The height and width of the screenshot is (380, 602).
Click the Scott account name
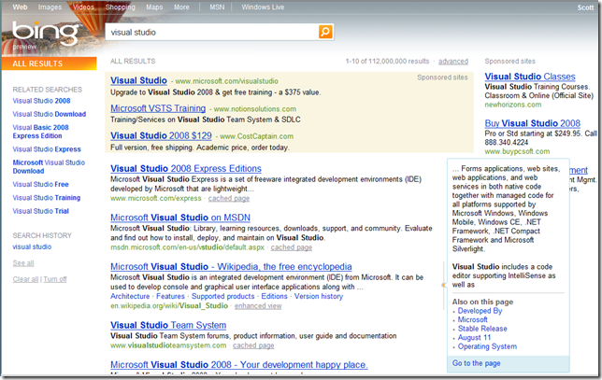point(585,7)
